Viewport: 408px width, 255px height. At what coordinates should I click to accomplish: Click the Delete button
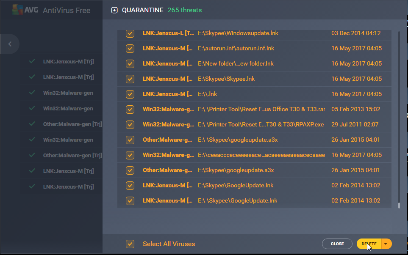point(369,244)
